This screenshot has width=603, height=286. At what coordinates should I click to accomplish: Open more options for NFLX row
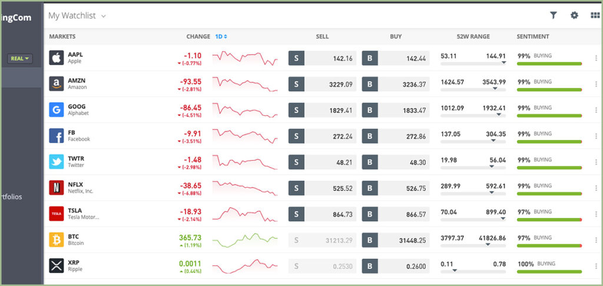point(596,188)
